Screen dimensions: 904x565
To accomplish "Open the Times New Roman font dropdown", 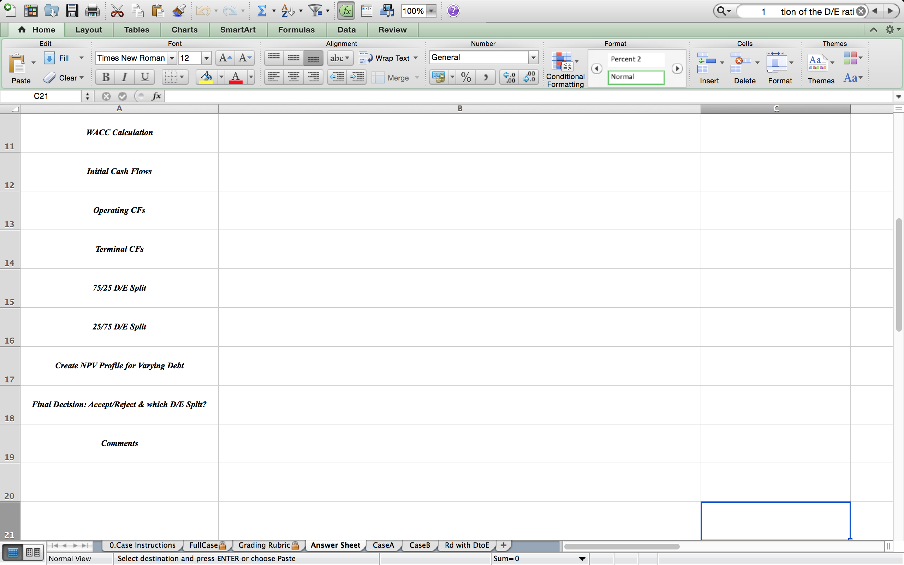I will [x=172, y=58].
